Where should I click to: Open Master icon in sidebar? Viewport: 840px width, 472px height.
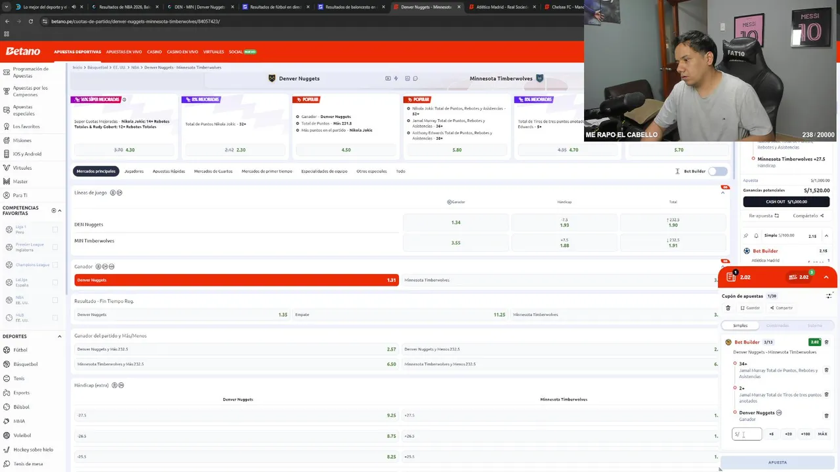tap(7, 182)
